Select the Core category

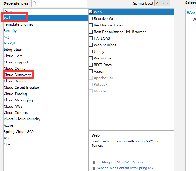46,12
